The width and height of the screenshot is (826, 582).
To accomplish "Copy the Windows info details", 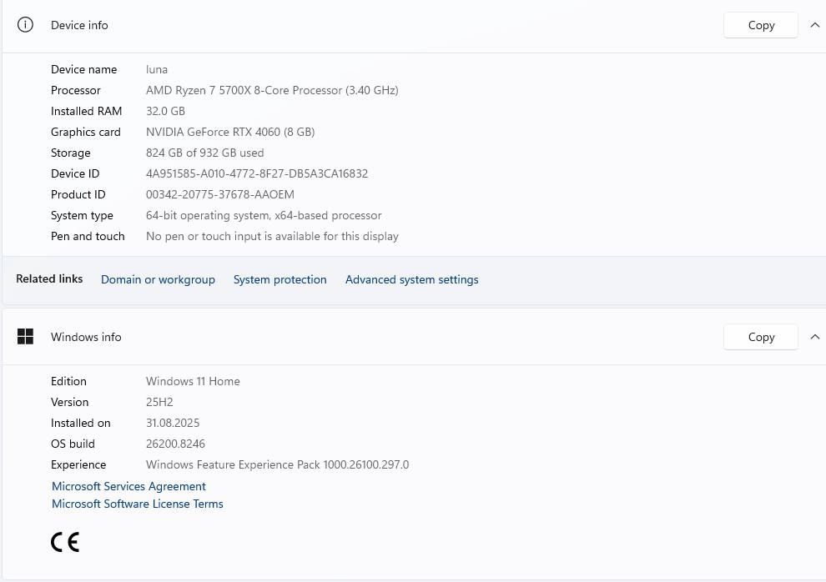I will (x=761, y=337).
